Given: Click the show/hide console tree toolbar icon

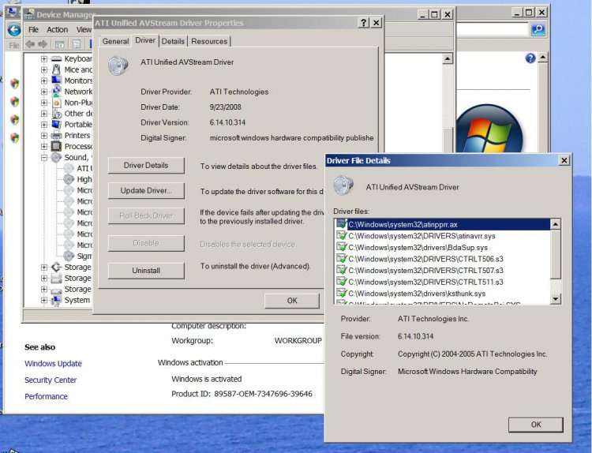Looking at the screenshot, I should point(59,44).
